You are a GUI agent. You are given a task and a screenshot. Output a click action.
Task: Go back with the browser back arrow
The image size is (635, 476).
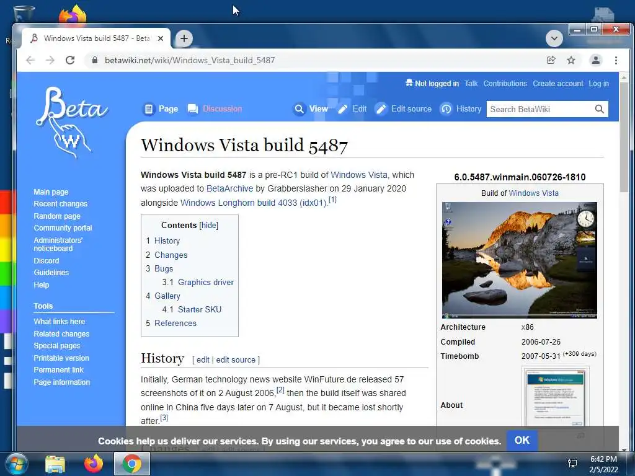pyautogui.click(x=30, y=60)
